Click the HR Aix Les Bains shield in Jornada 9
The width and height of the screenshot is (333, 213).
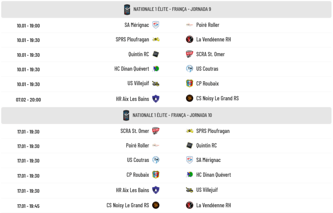[x=156, y=99]
